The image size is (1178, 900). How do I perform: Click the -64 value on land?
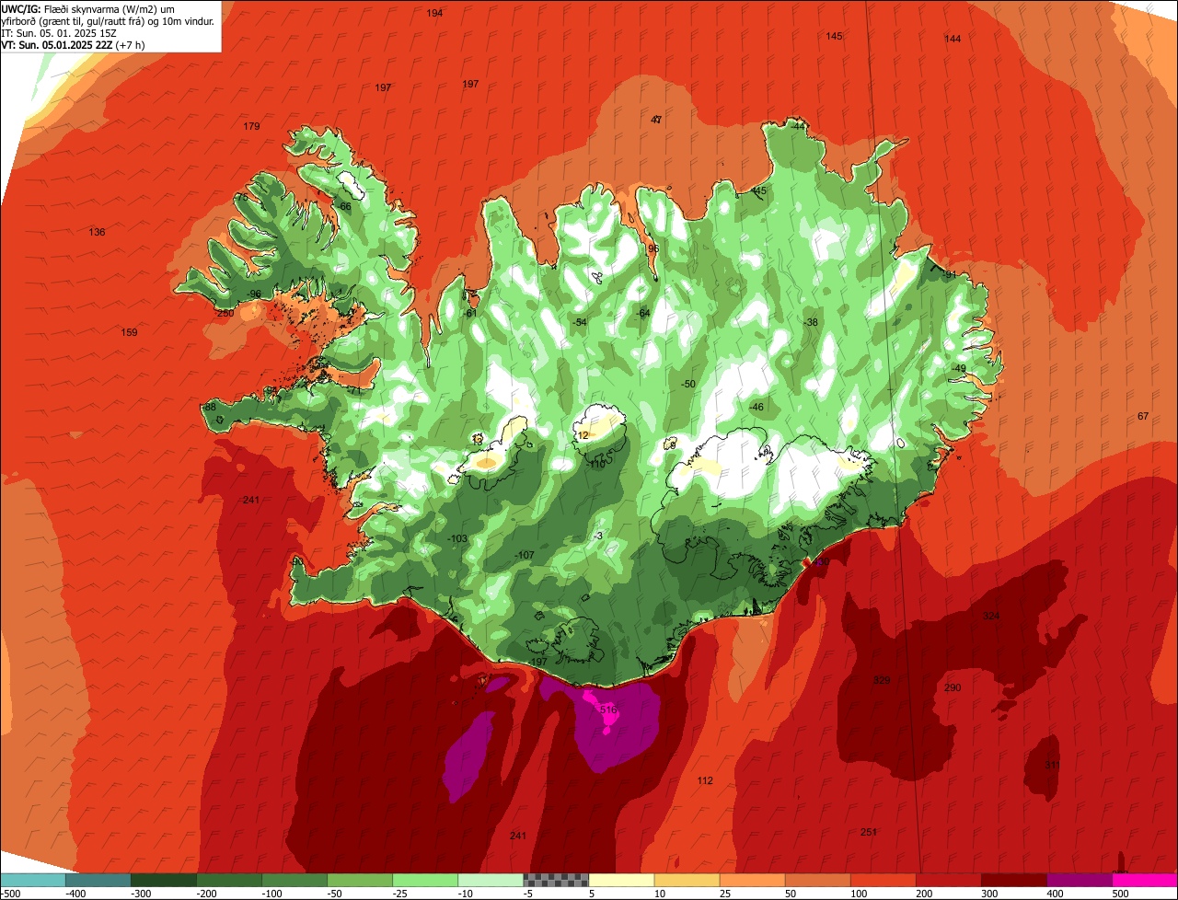pos(643,313)
